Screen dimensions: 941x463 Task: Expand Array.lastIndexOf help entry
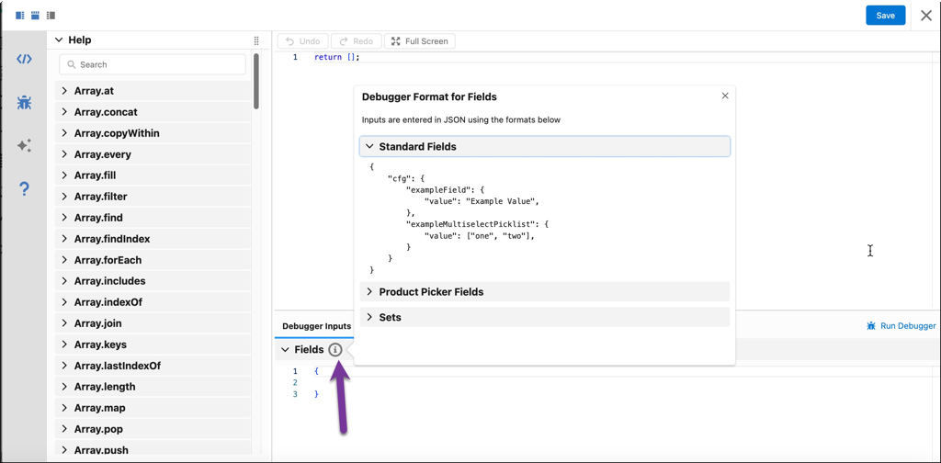(153, 366)
